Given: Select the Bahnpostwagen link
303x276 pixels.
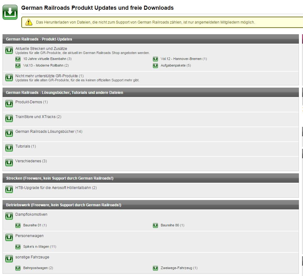Looking at the screenshot, I should coord(35,268).
